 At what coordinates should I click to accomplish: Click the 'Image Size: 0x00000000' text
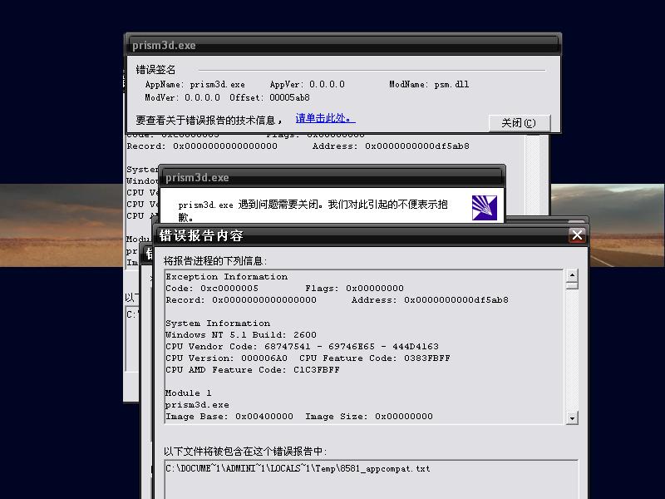[369, 417]
